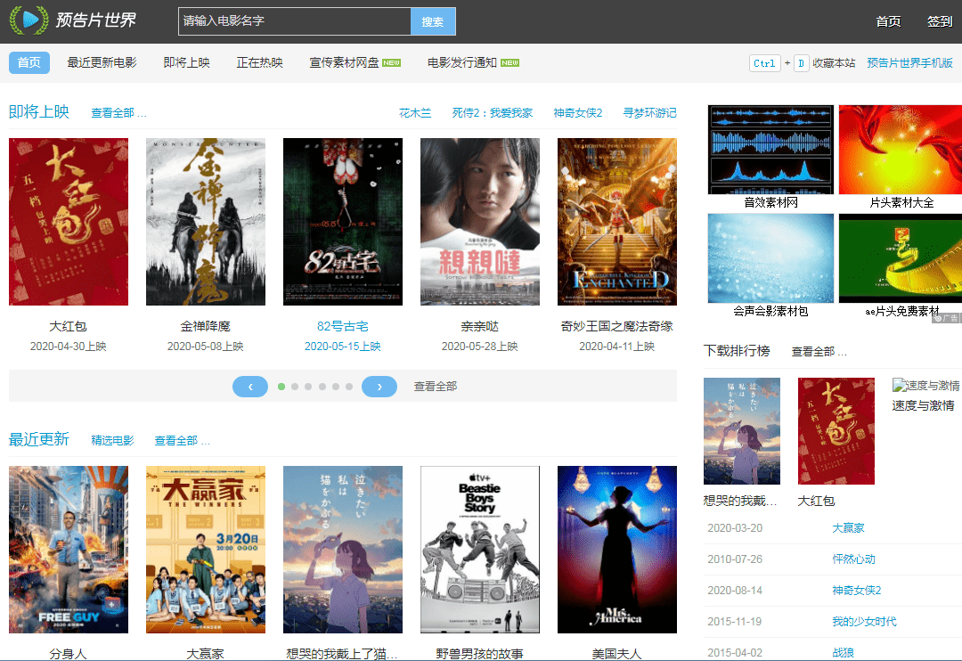
Task: Switch to 正在热映 tab
Action: pos(259,62)
